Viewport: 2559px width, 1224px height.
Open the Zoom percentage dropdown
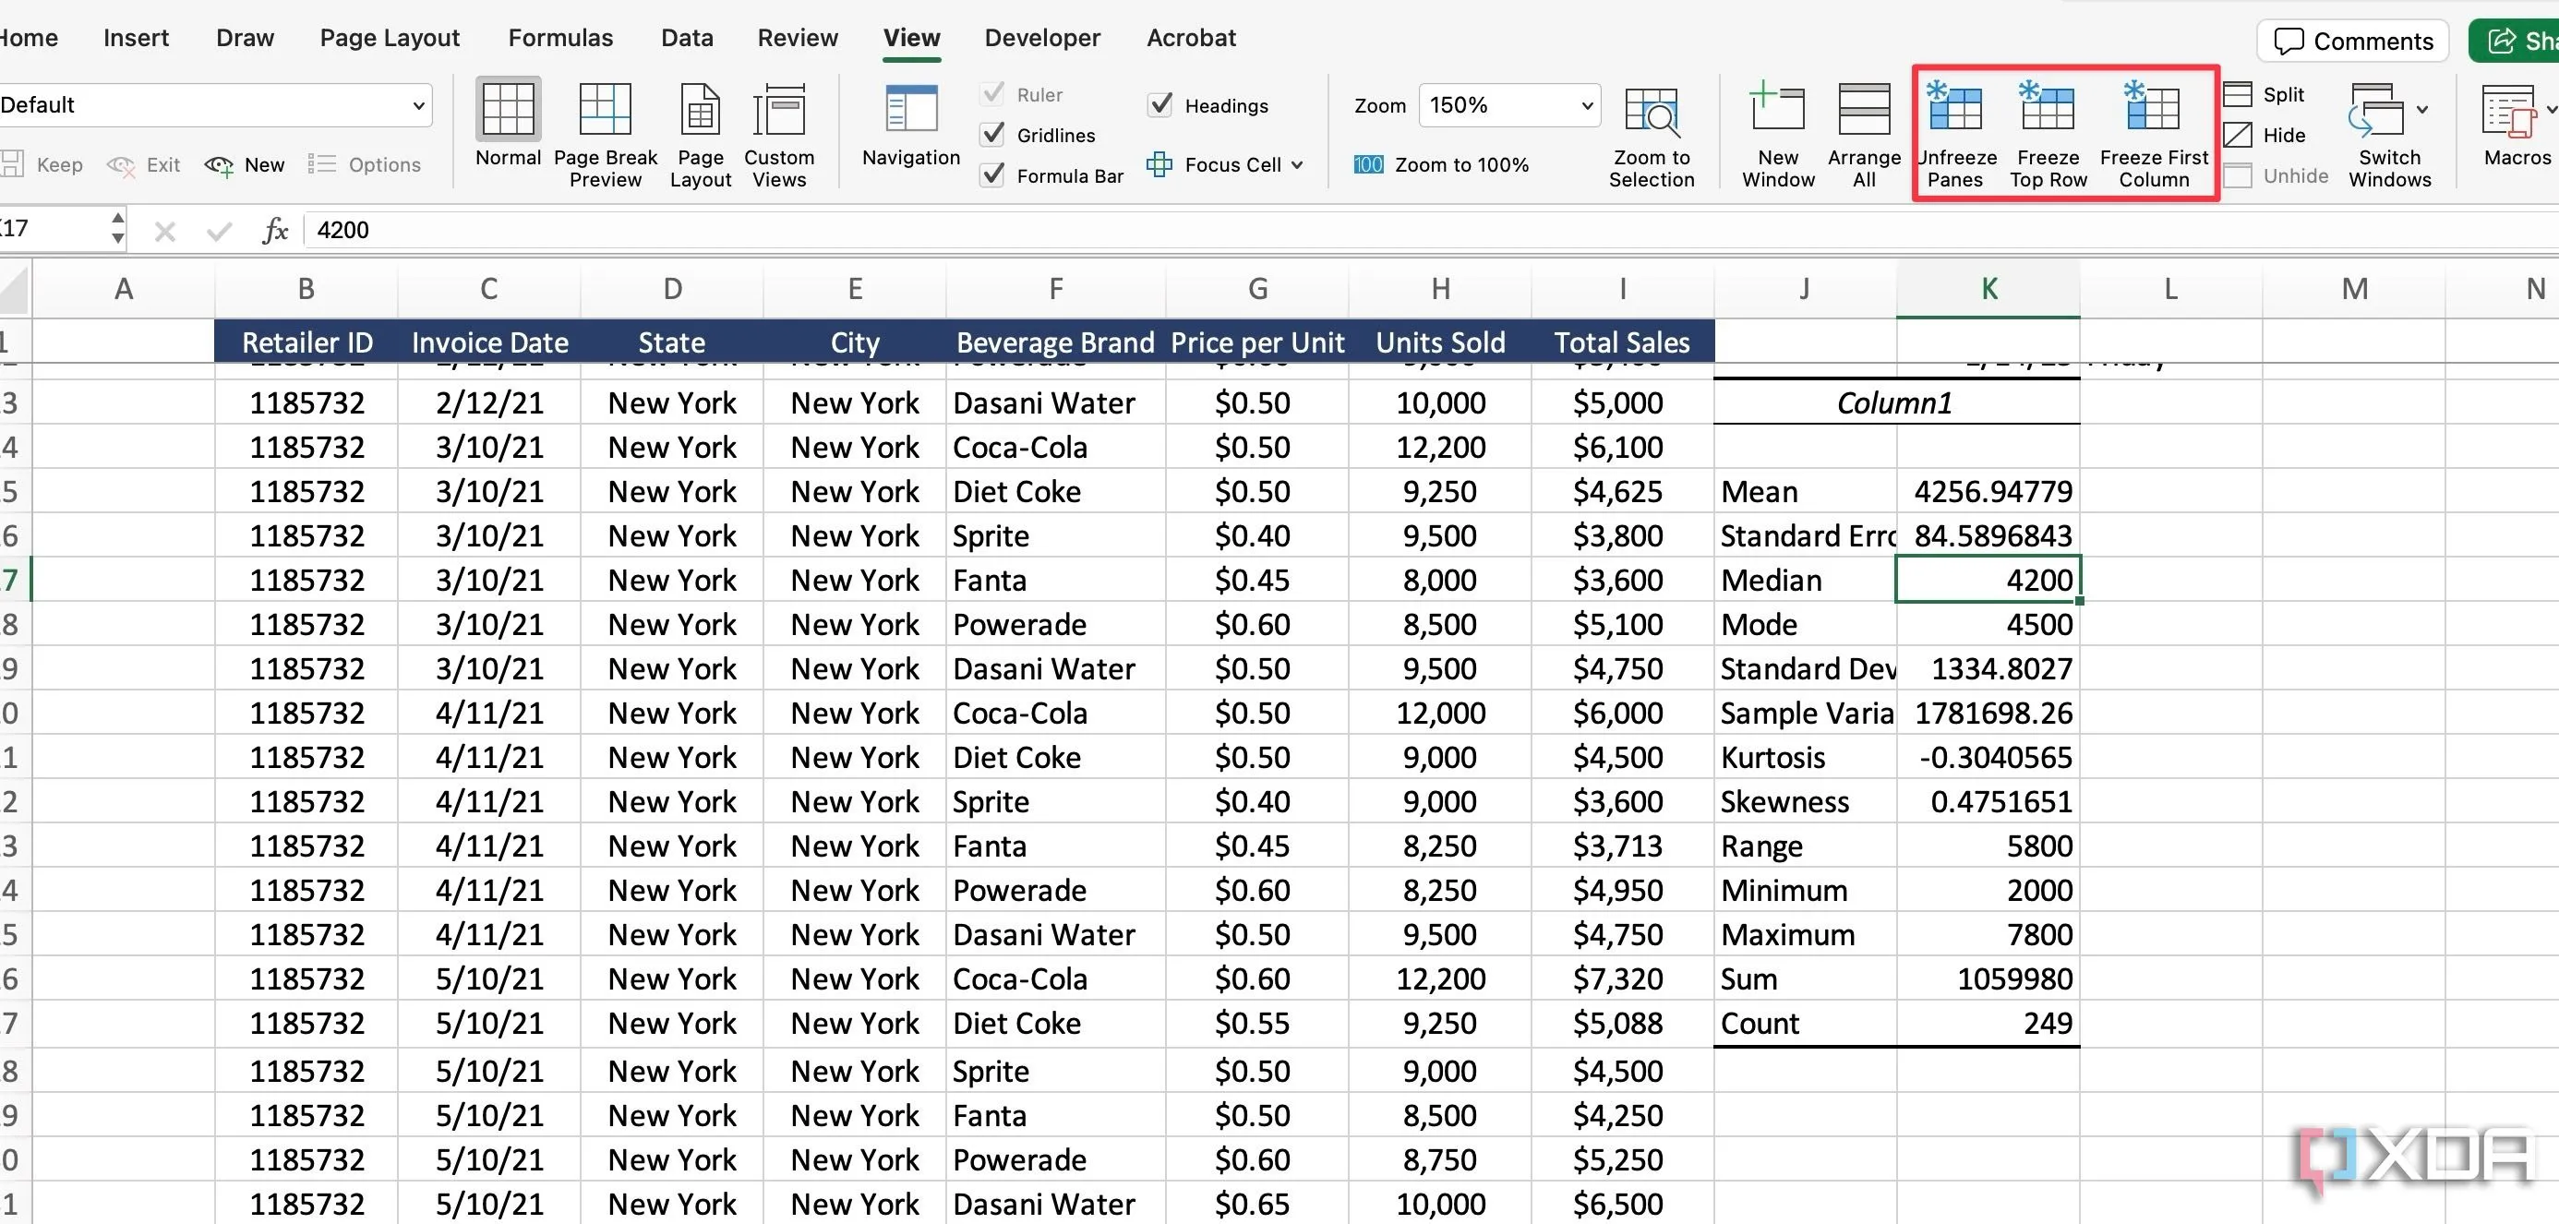click(1587, 105)
